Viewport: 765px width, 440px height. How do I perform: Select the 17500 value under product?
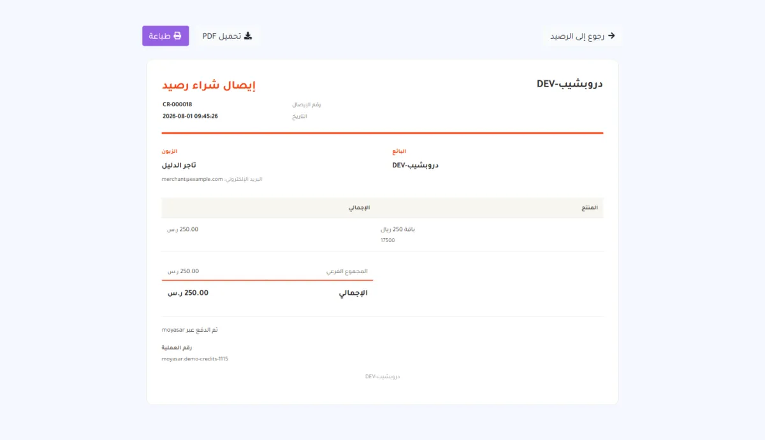coord(388,241)
